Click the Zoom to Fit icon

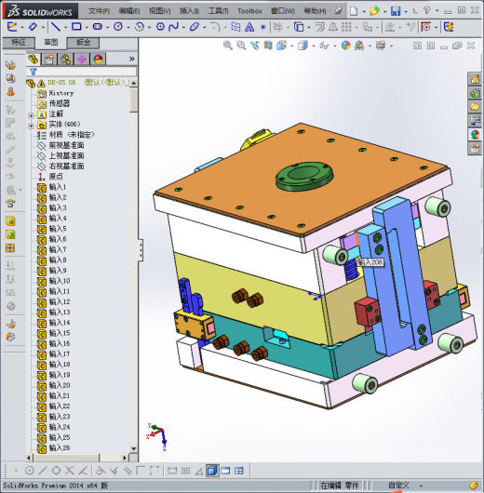[227, 46]
